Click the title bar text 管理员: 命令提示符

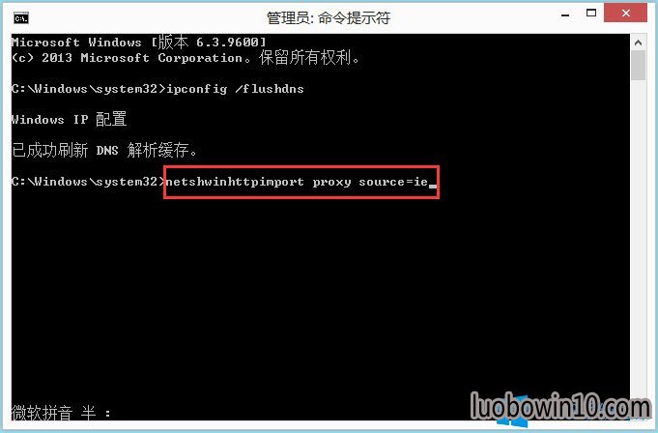coord(329,18)
